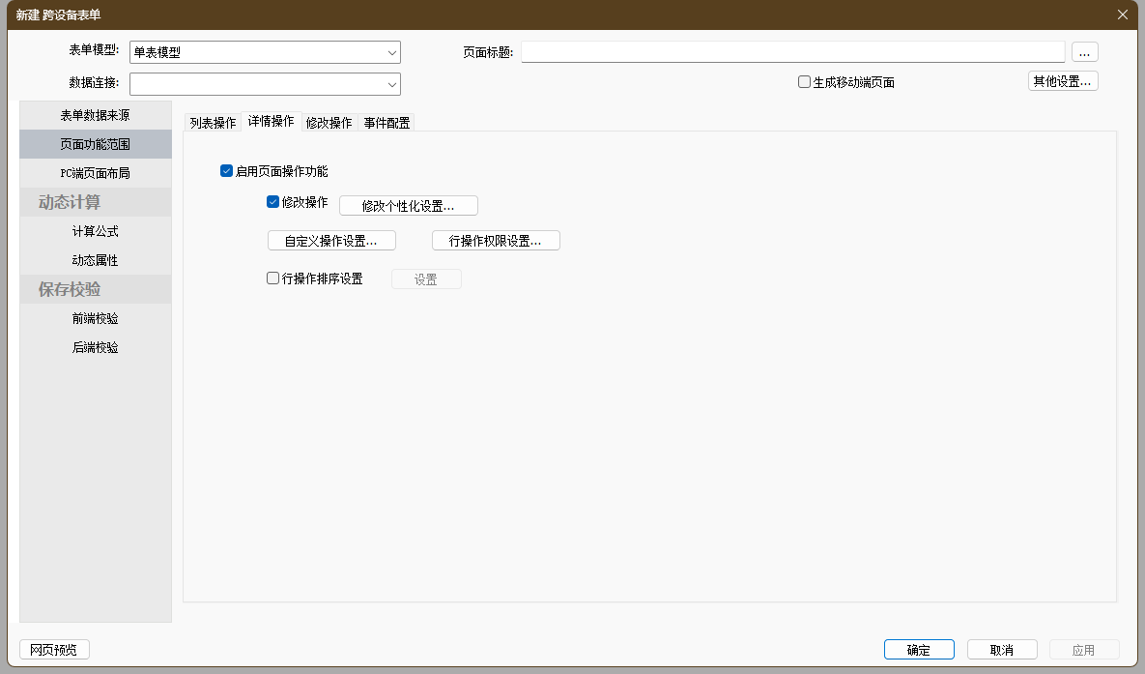This screenshot has height=674, width=1145.
Task: Open 前端校验 section
Action: 95,318
